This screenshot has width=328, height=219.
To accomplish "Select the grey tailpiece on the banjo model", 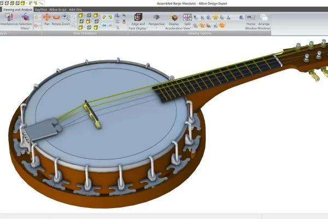I will 42,129.
